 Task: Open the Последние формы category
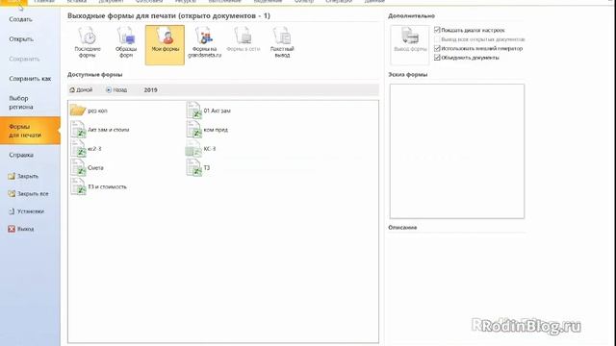click(88, 43)
